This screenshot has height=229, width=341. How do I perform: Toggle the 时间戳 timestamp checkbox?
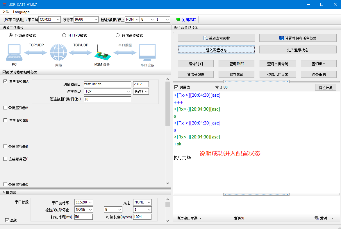(176, 87)
